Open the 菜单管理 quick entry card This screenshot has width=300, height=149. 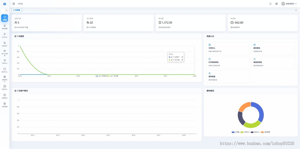pos(228,76)
